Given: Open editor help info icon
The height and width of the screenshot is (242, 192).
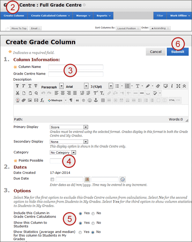Looking at the screenshot, I should [172, 86].
